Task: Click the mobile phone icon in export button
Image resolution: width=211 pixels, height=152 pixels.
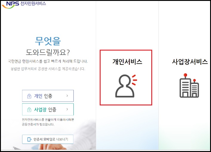Action: (x=29, y=139)
